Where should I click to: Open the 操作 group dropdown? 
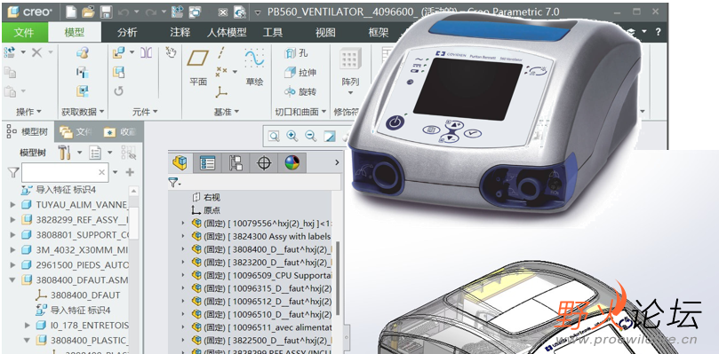28,112
